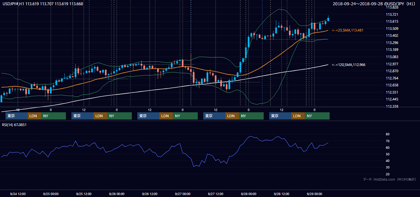This screenshot has width=420, height=197.
Task: Click the 9/27 12:00 time axis label
Action: pyautogui.click(x=216, y=194)
